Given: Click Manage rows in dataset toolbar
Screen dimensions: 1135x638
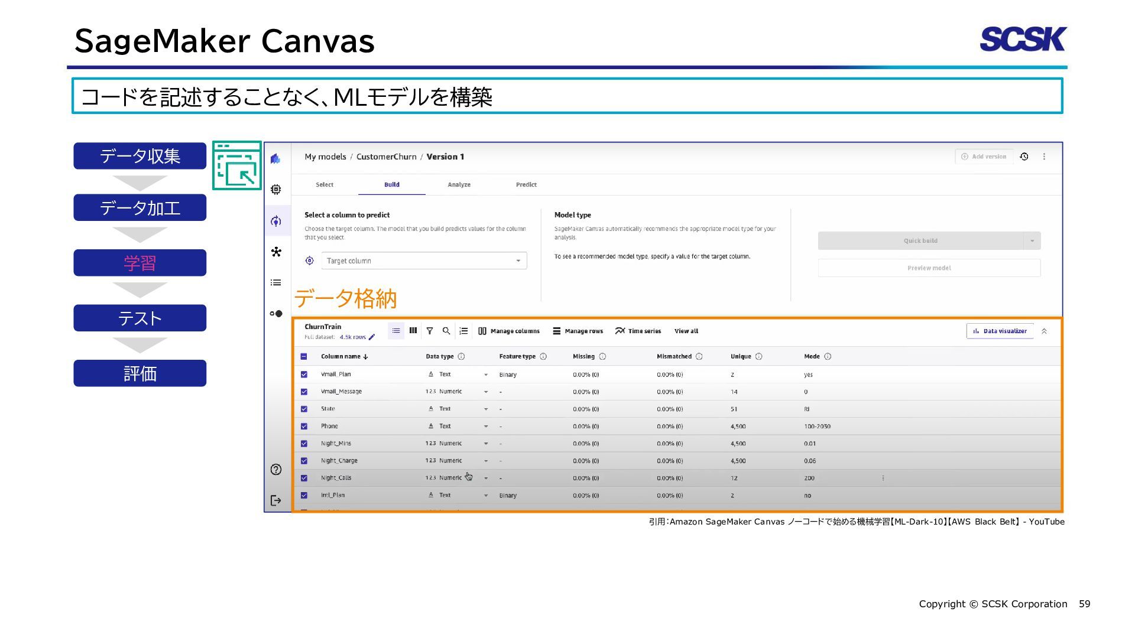Looking at the screenshot, I should tap(578, 331).
